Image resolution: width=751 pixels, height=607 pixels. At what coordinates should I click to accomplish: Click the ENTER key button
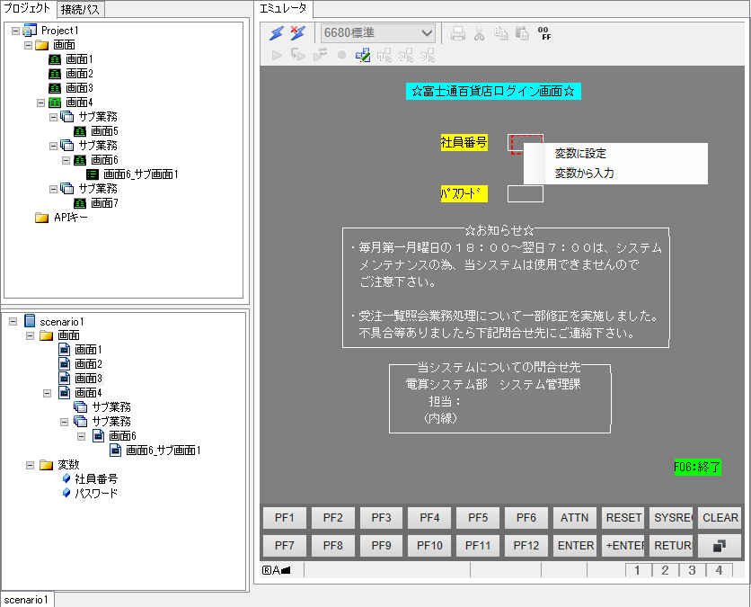(x=575, y=546)
